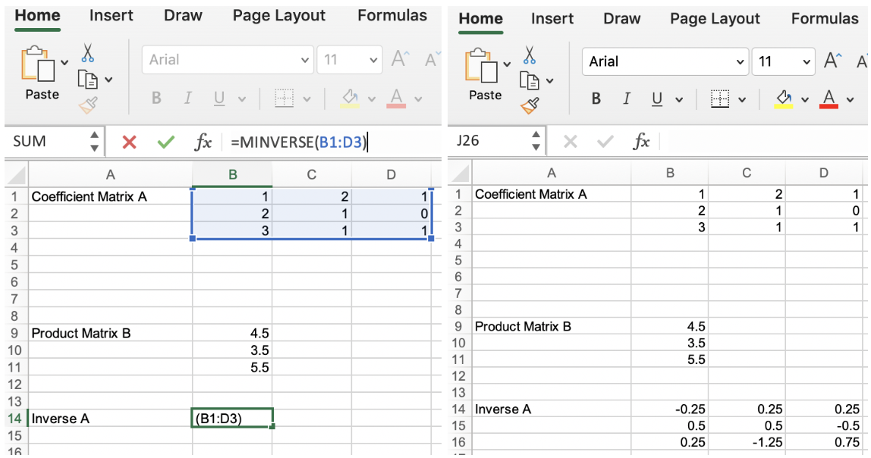The image size is (871, 458).
Task: Click cell showing (B1:D3) in left sheet
Action: 232,418
